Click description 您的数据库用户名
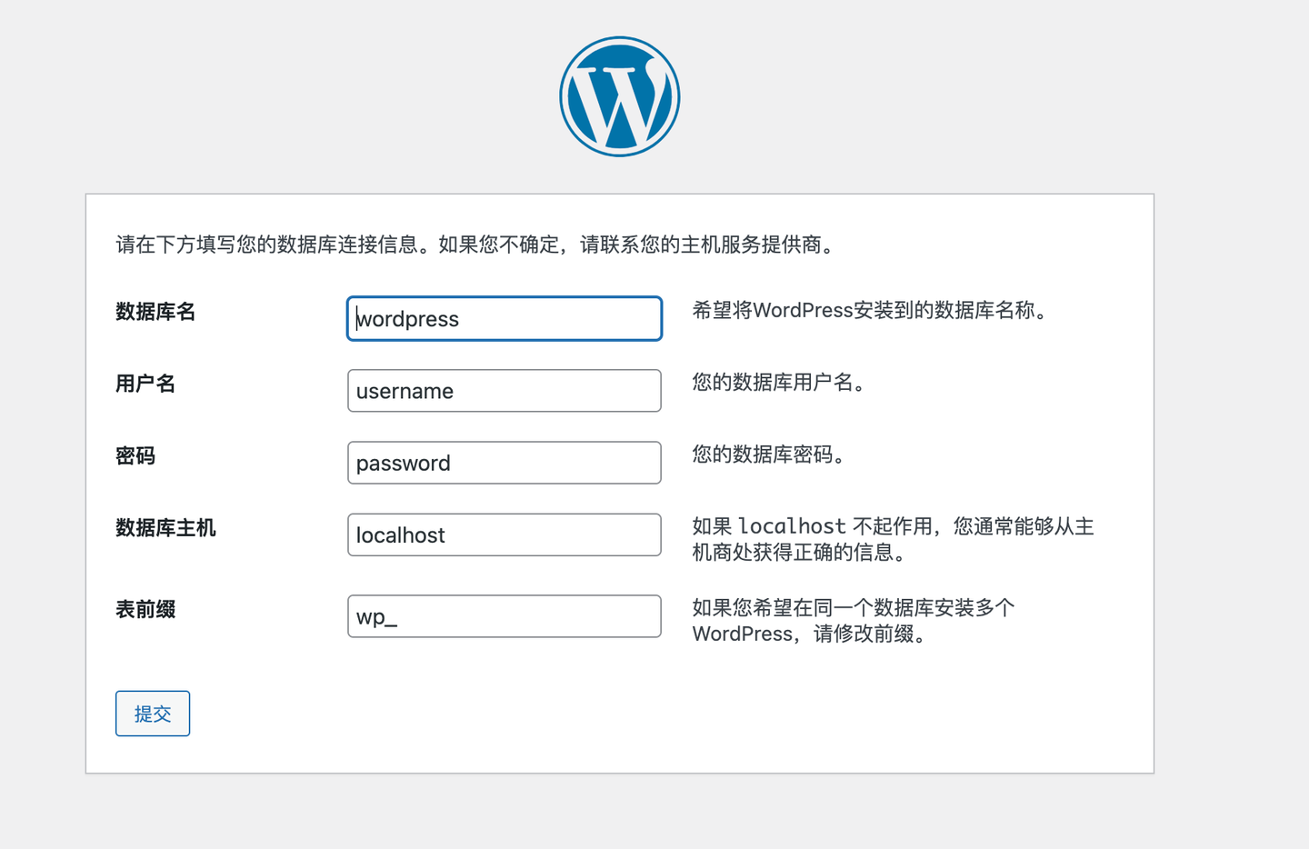The image size is (1309, 849). [780, 383]
